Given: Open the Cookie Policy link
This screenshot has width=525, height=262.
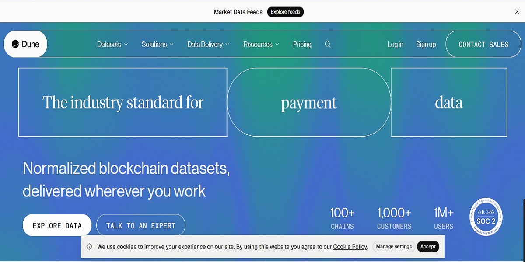Looking at the screenshot, I should tap(350, 247).
